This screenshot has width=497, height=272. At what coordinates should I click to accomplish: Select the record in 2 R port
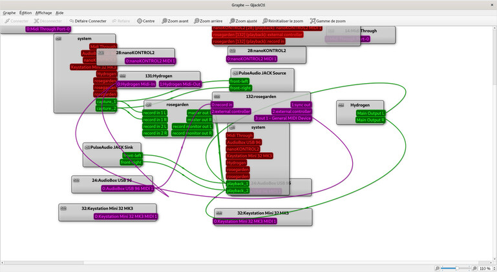(155, 133)
